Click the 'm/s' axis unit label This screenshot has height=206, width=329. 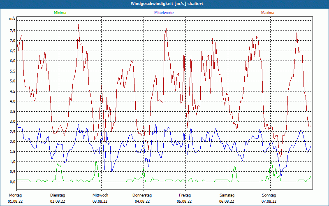pos(12,19)
